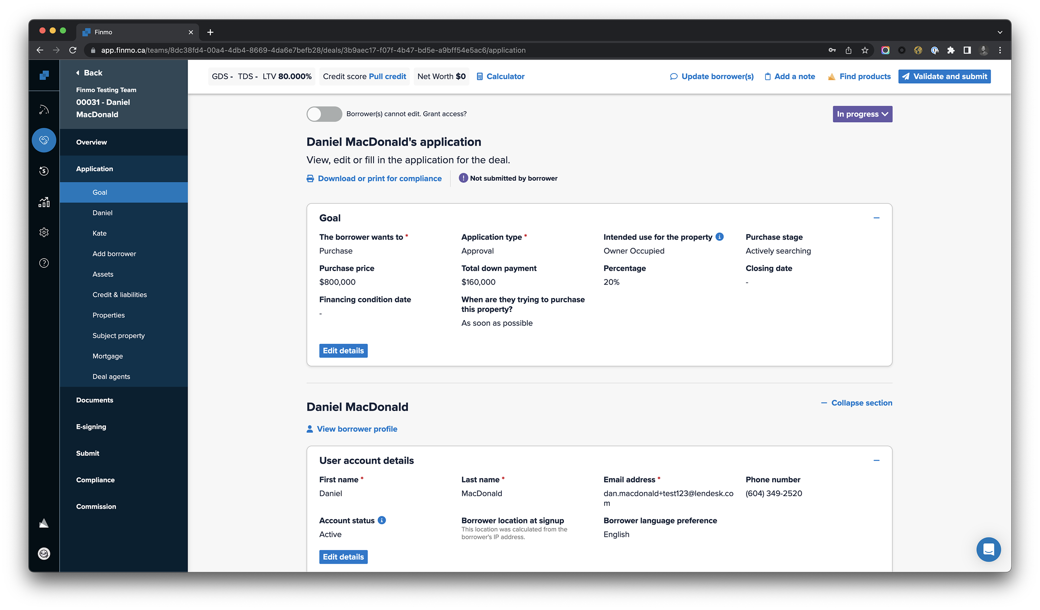Viewport: 1040px width, 610px height.
Task: Click the Finmo logo icon in sidebar
Action: [44, 75]
